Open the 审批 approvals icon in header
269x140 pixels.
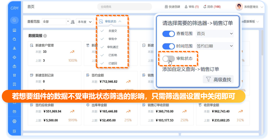pos(186,7)
